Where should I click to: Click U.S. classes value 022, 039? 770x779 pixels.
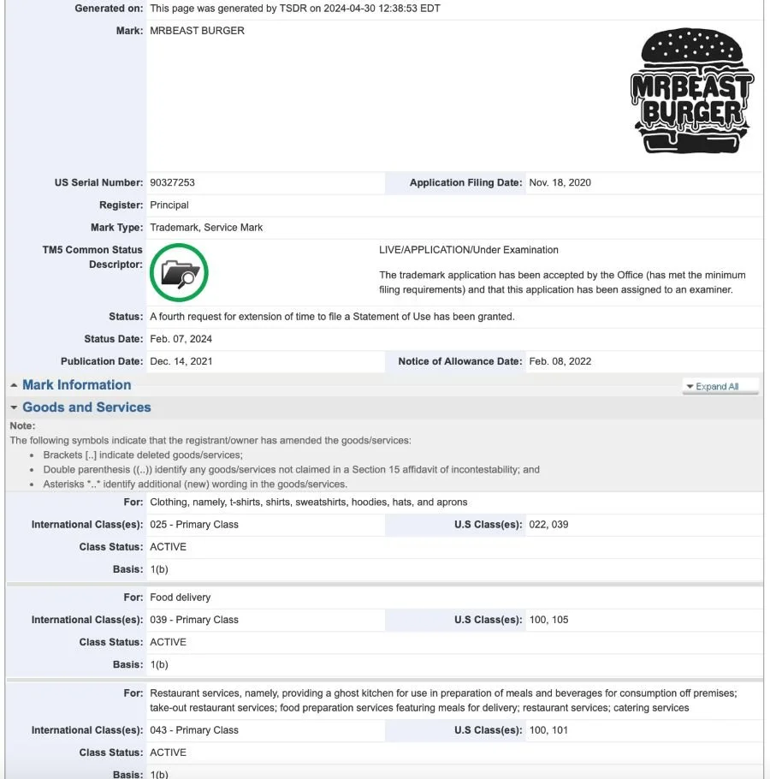pyautogui.click(x=548, y=524)
